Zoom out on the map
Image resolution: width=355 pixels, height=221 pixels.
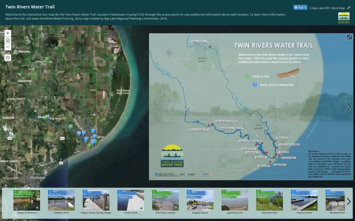click(x=8, y=47)
